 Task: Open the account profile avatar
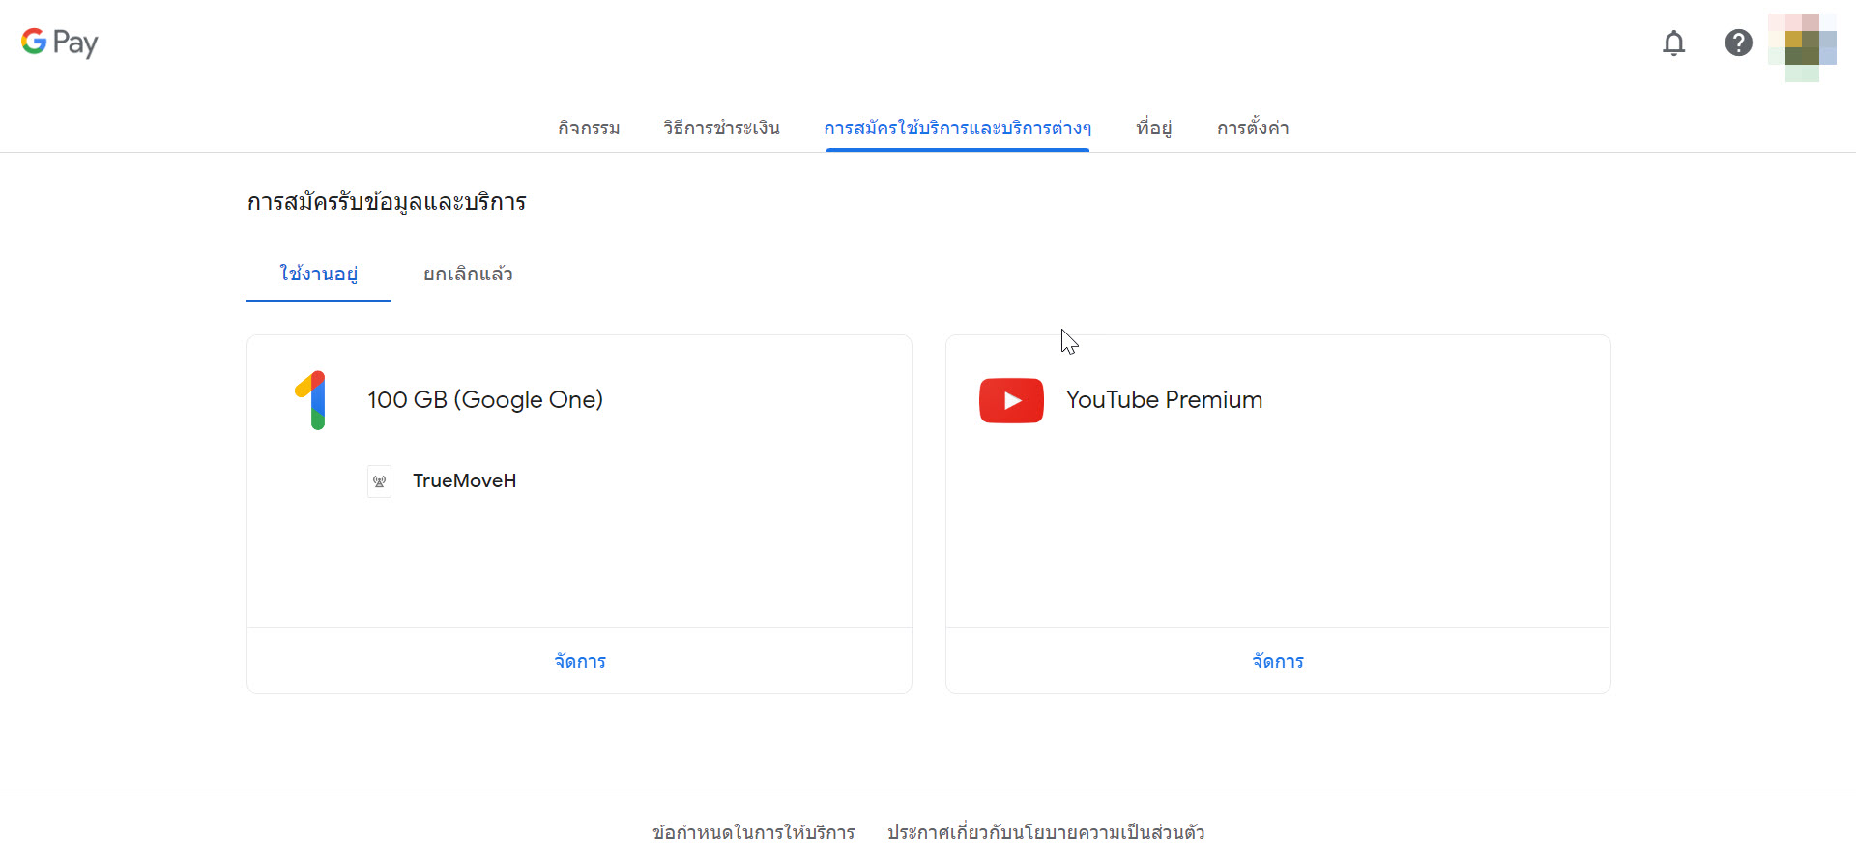pos(1802,47)
